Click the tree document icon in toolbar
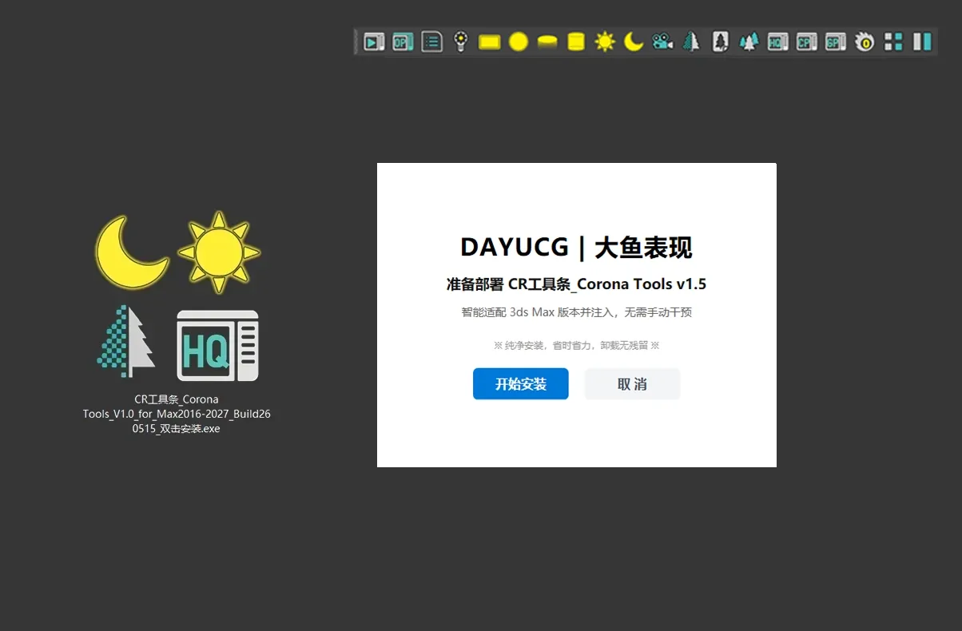Viewport: 962px width, 631px height. (x=721, y=42)
